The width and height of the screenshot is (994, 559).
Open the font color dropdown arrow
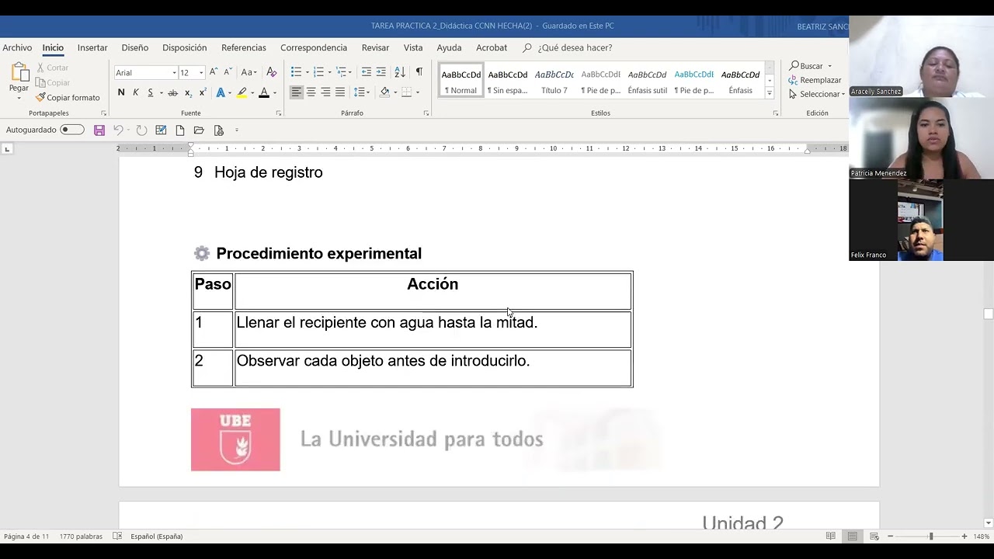[x=273, y=93]
